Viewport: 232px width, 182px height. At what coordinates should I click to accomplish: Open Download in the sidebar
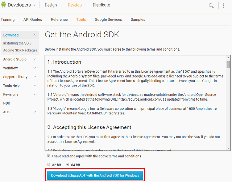tap(11, 35)
